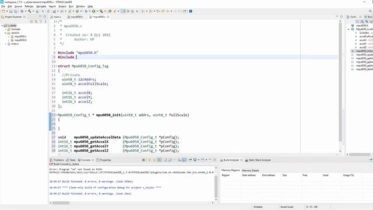This screenshot has width=373, height=210.
Task: Click the blue information icon in toolbar
Action: (x=191, y=11)
